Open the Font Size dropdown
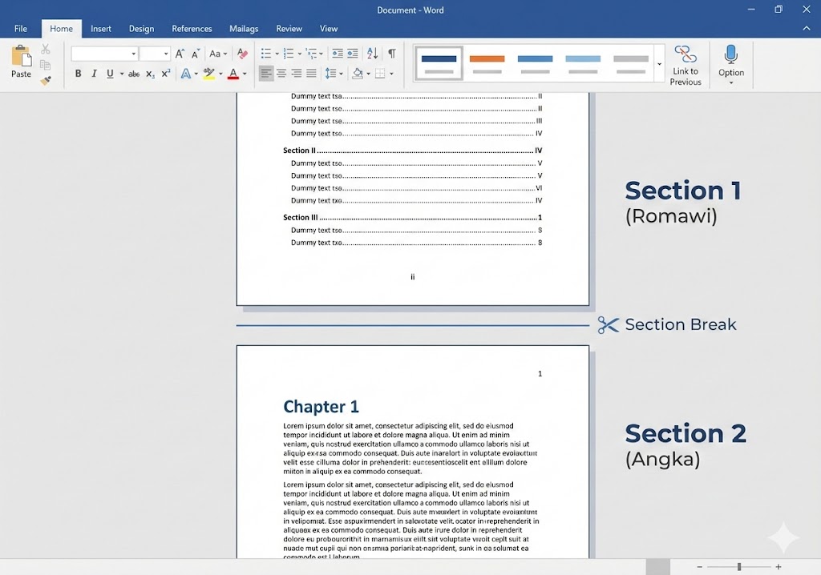Image resolution: width=821 pixels, height=575 pixels. click(x=165, y=53)
